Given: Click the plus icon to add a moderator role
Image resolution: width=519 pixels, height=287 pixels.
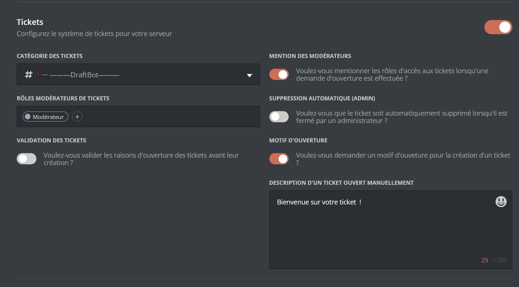Looking at the screenshot, I should click(77, 116).
